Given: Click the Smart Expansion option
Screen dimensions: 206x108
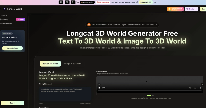Looking at the screenshot, I should pyautogui.click(x=85, y=103).
